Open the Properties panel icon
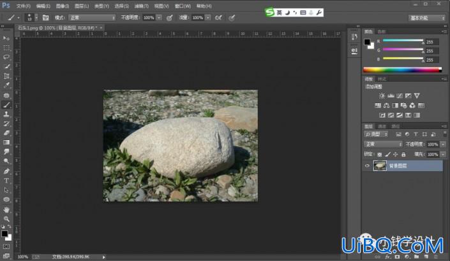Image resolution: width=450 pixels, height=261 pixels. coord(354,51)
